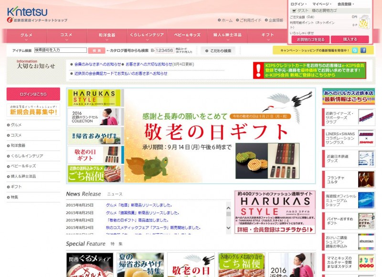This screenshot has height=277, width=382.
Task: Open 近畿日本鉄道グッズ link
Action: coord(349,159)
